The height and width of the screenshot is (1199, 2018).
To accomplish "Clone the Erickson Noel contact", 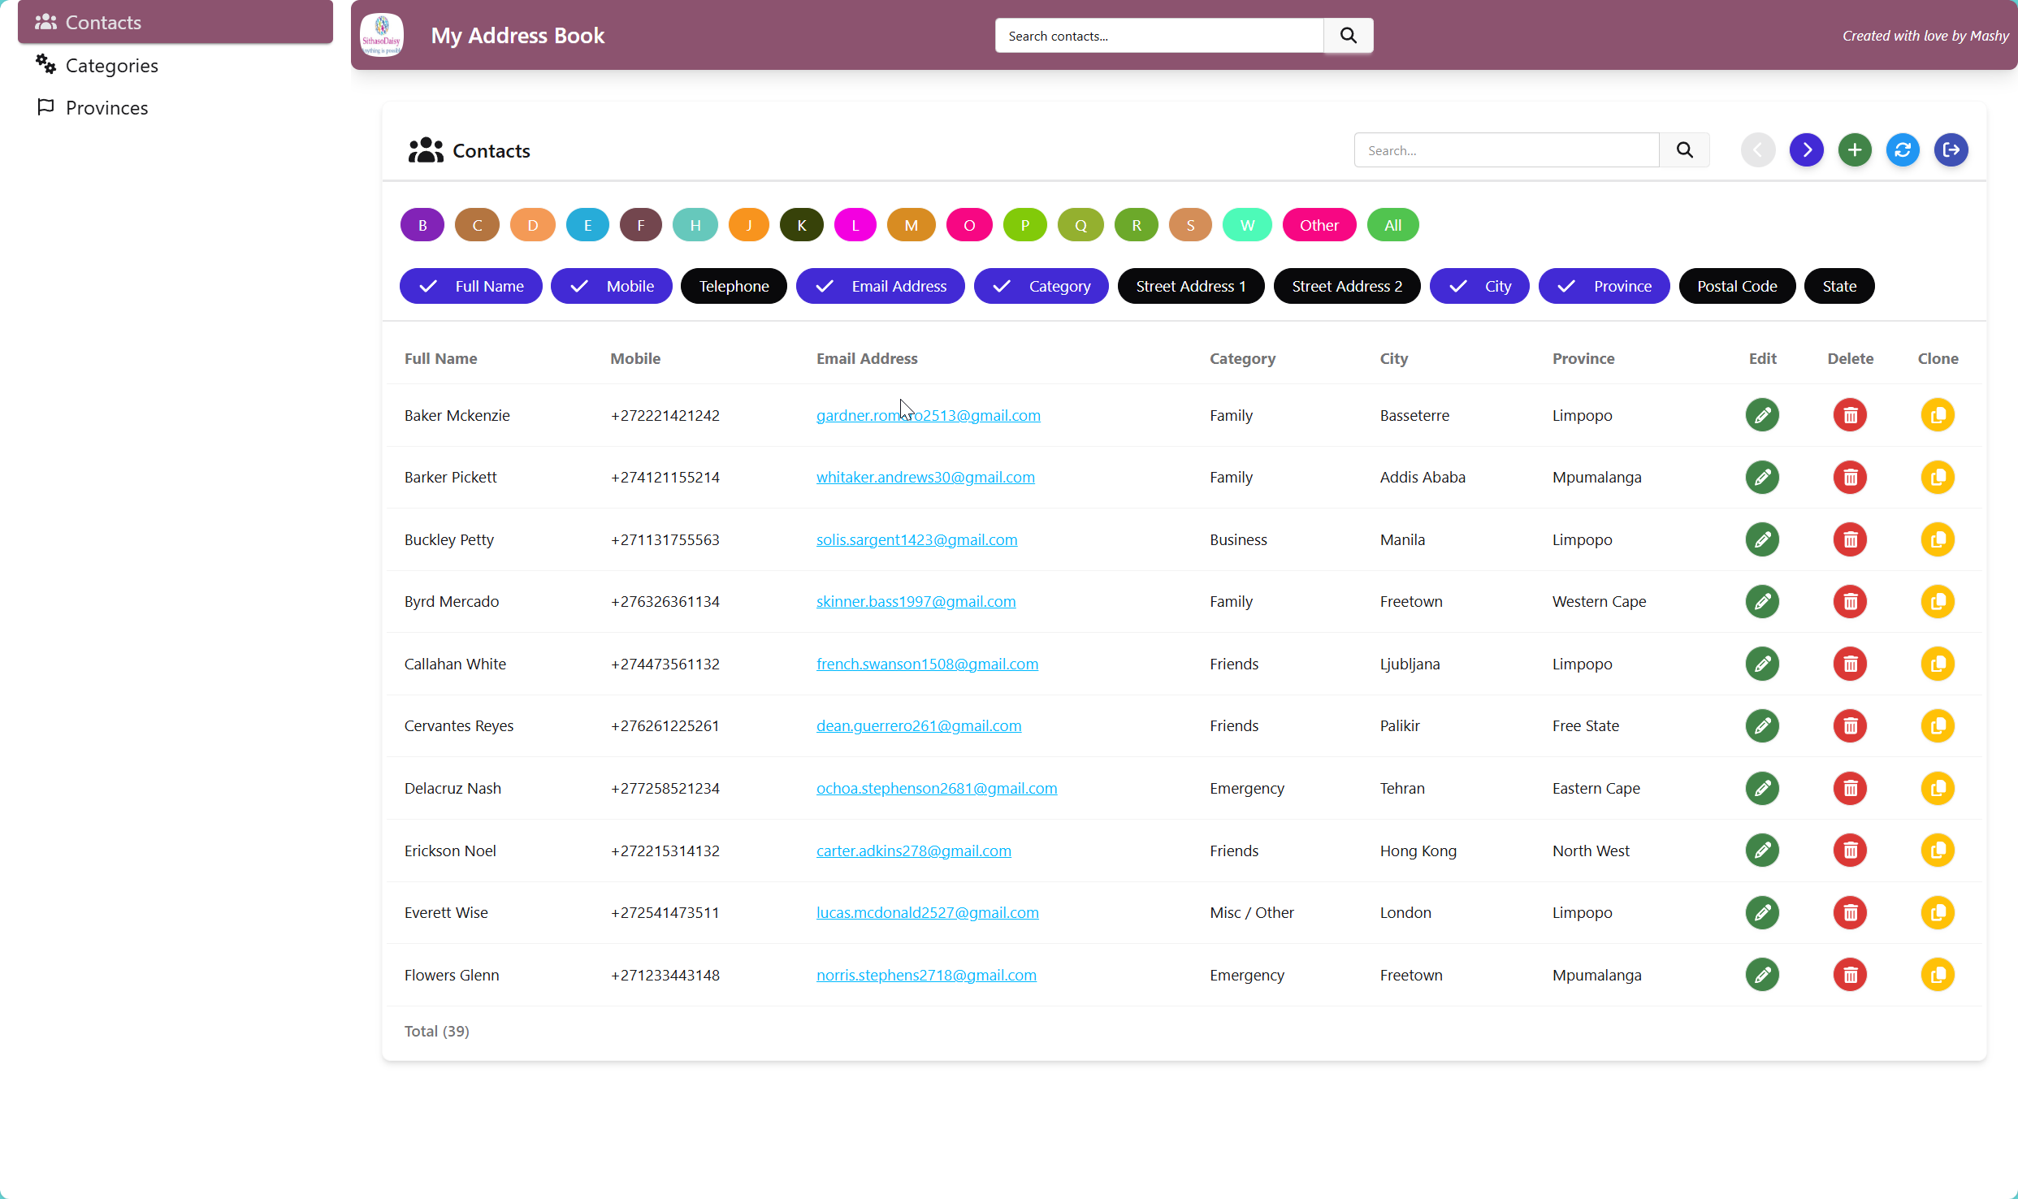I will [1938, 851].
